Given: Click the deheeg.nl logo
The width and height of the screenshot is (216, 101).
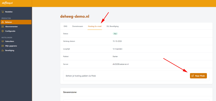Looking at the screenshot, I should [7, 3].
